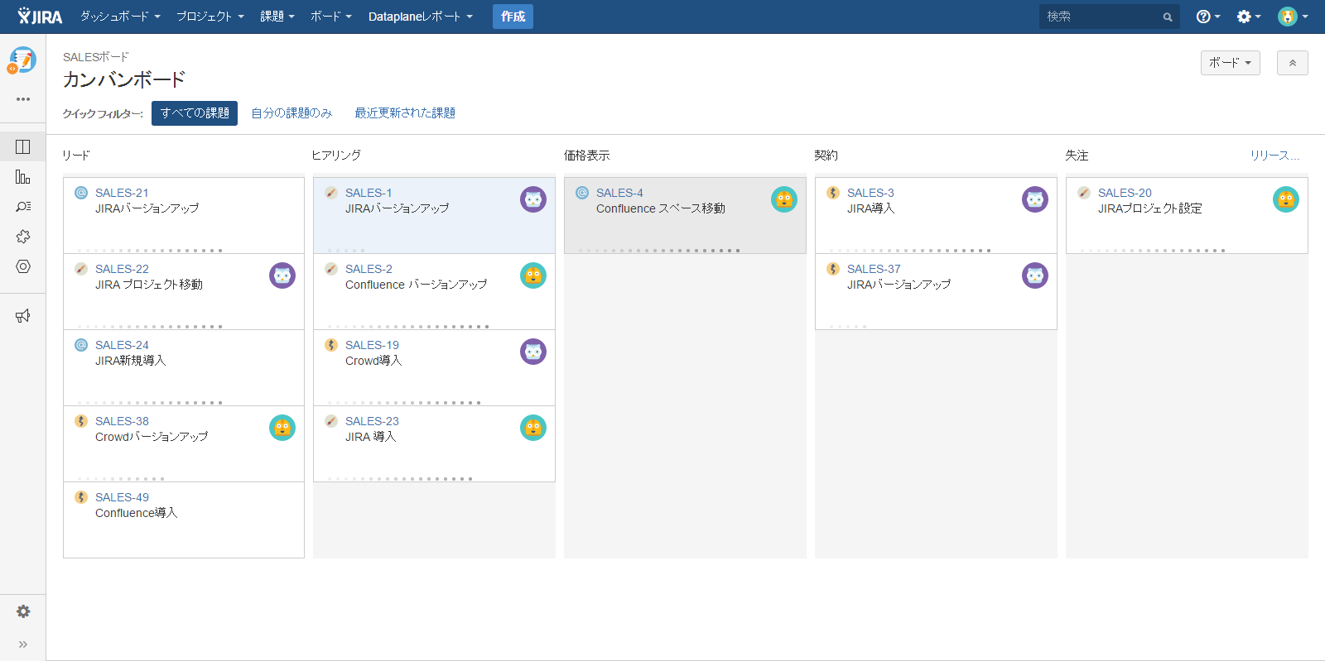Open issue link SALES-4
The height and width of the screenshot is (661, 1325).
click(x=619, y=193)
